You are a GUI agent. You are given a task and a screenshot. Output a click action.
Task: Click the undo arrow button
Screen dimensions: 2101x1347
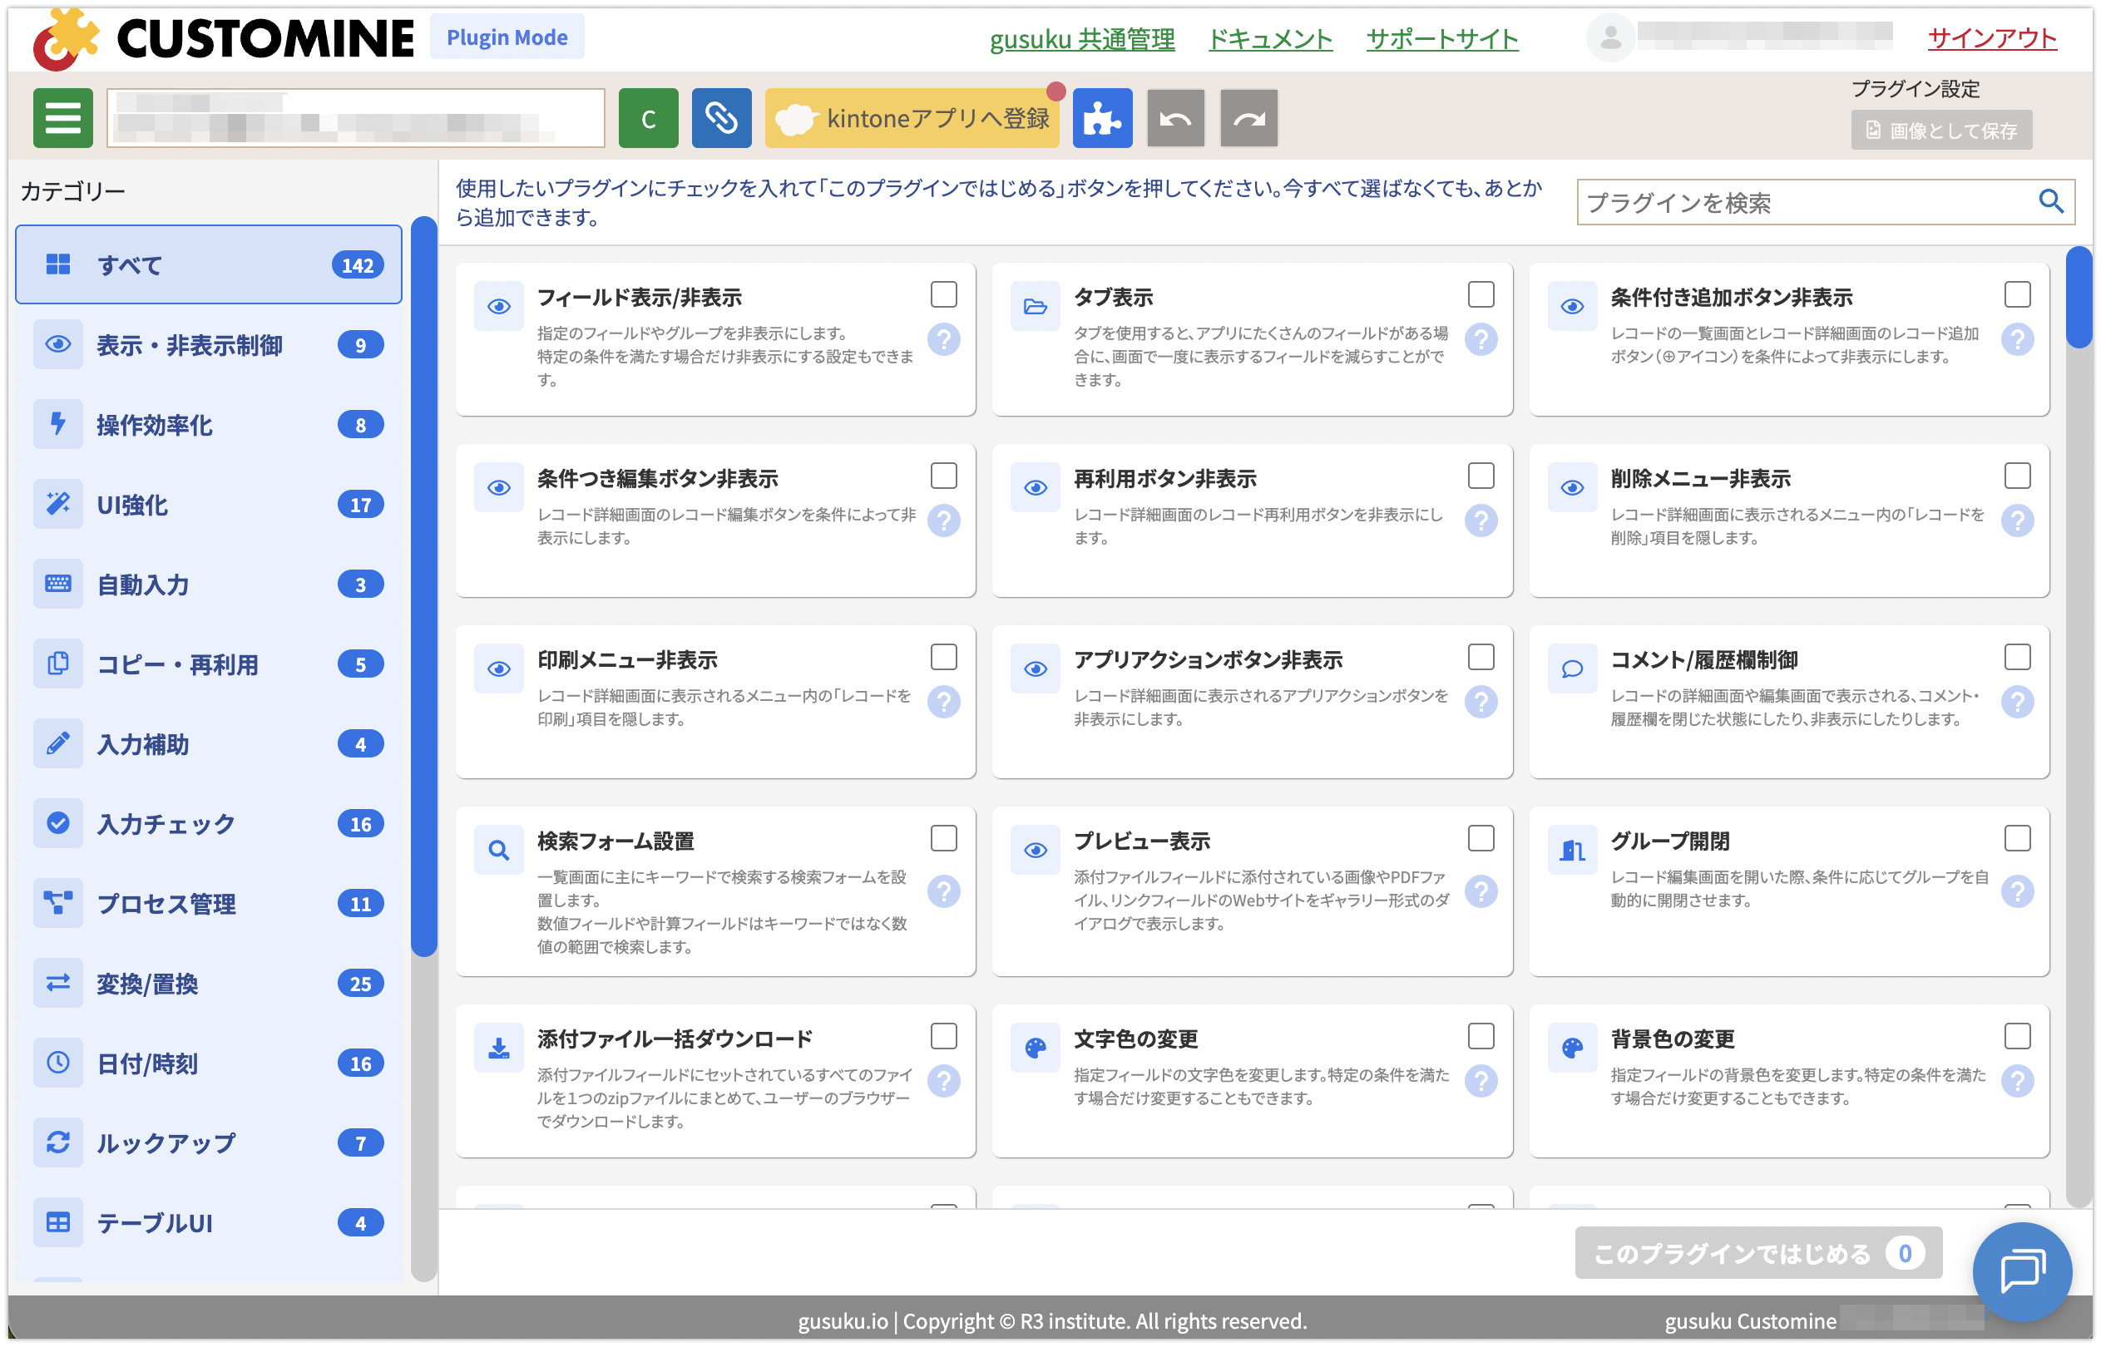click(1175, 118)
